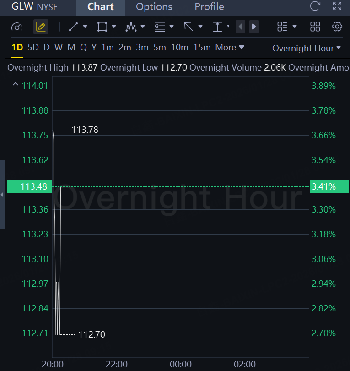The width and height of the screenshot is (350, 371).
Task: Collapse the price axis with caret
Action: pyautogui.click(x=16, y=85)
